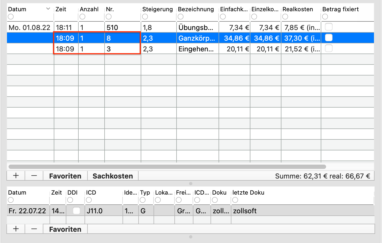Sort by Bezeichnung column header
The image size is (382, 243).
pyautogui.click(x=196, y=9)
